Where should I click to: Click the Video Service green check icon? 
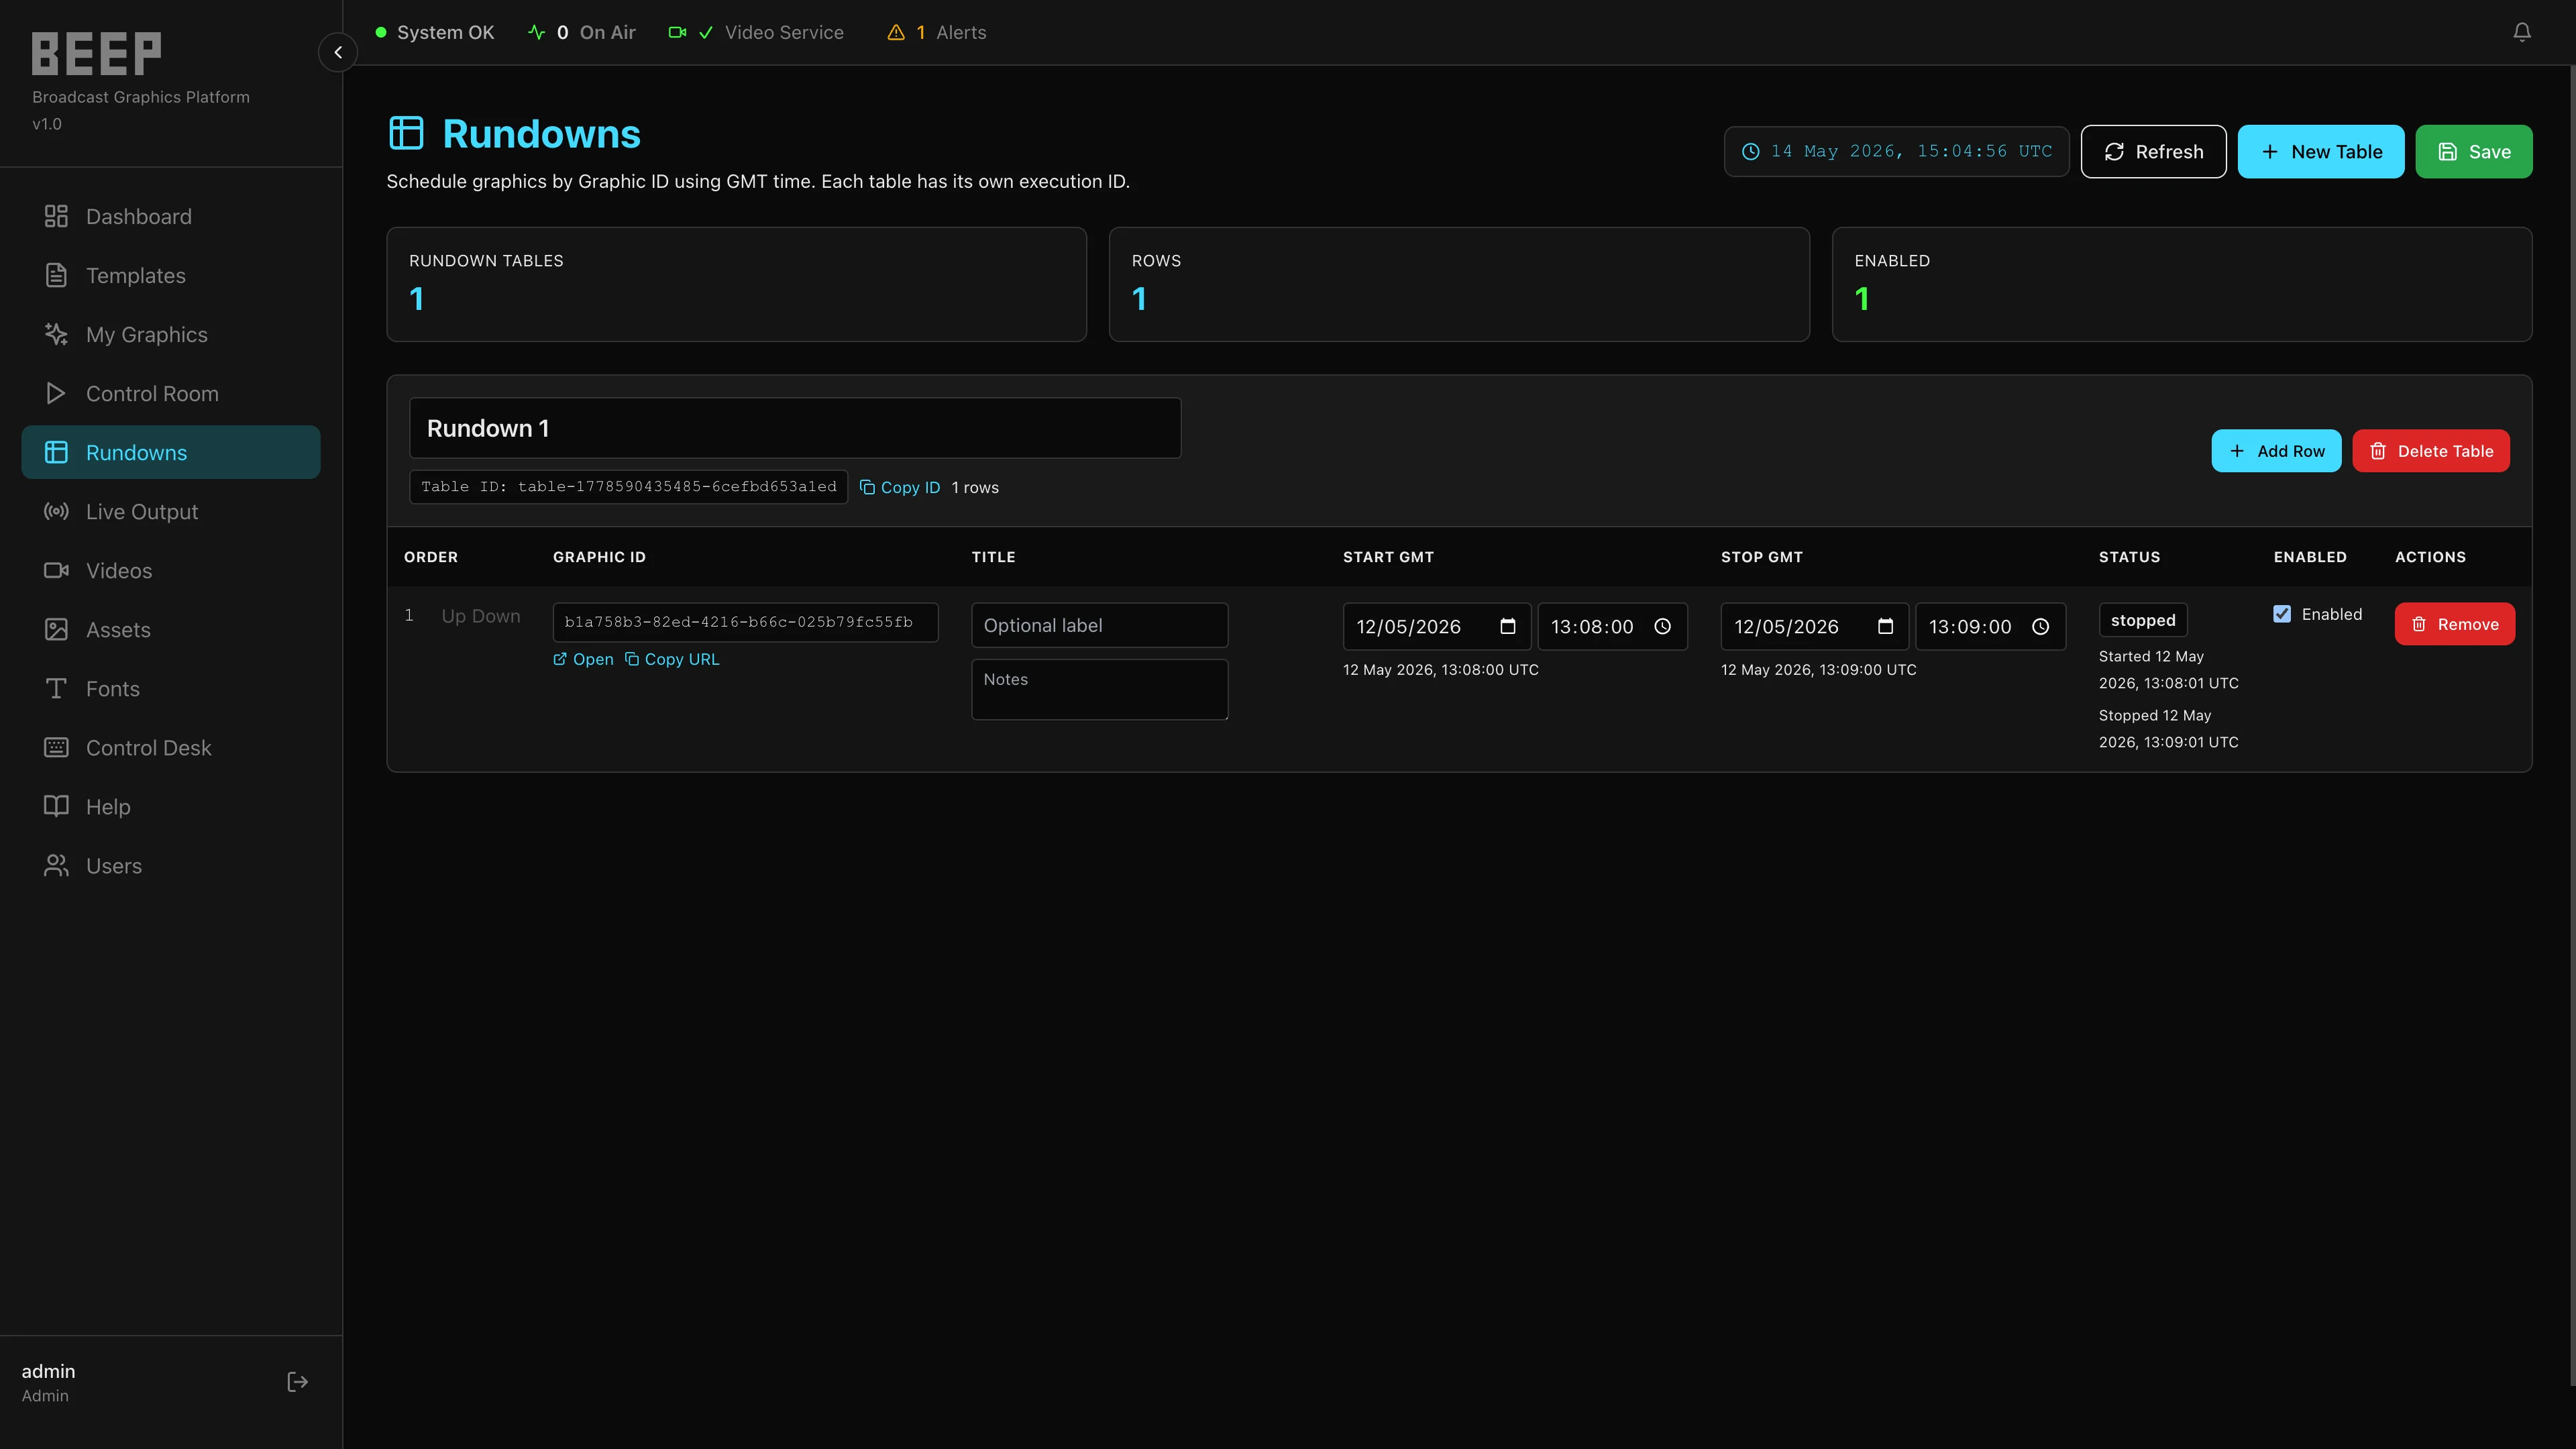(x=706, y=32)
